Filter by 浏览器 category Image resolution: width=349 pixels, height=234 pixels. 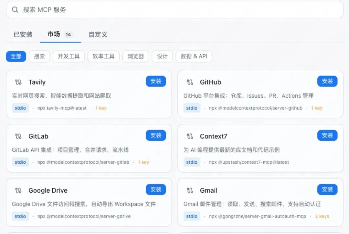135,56
